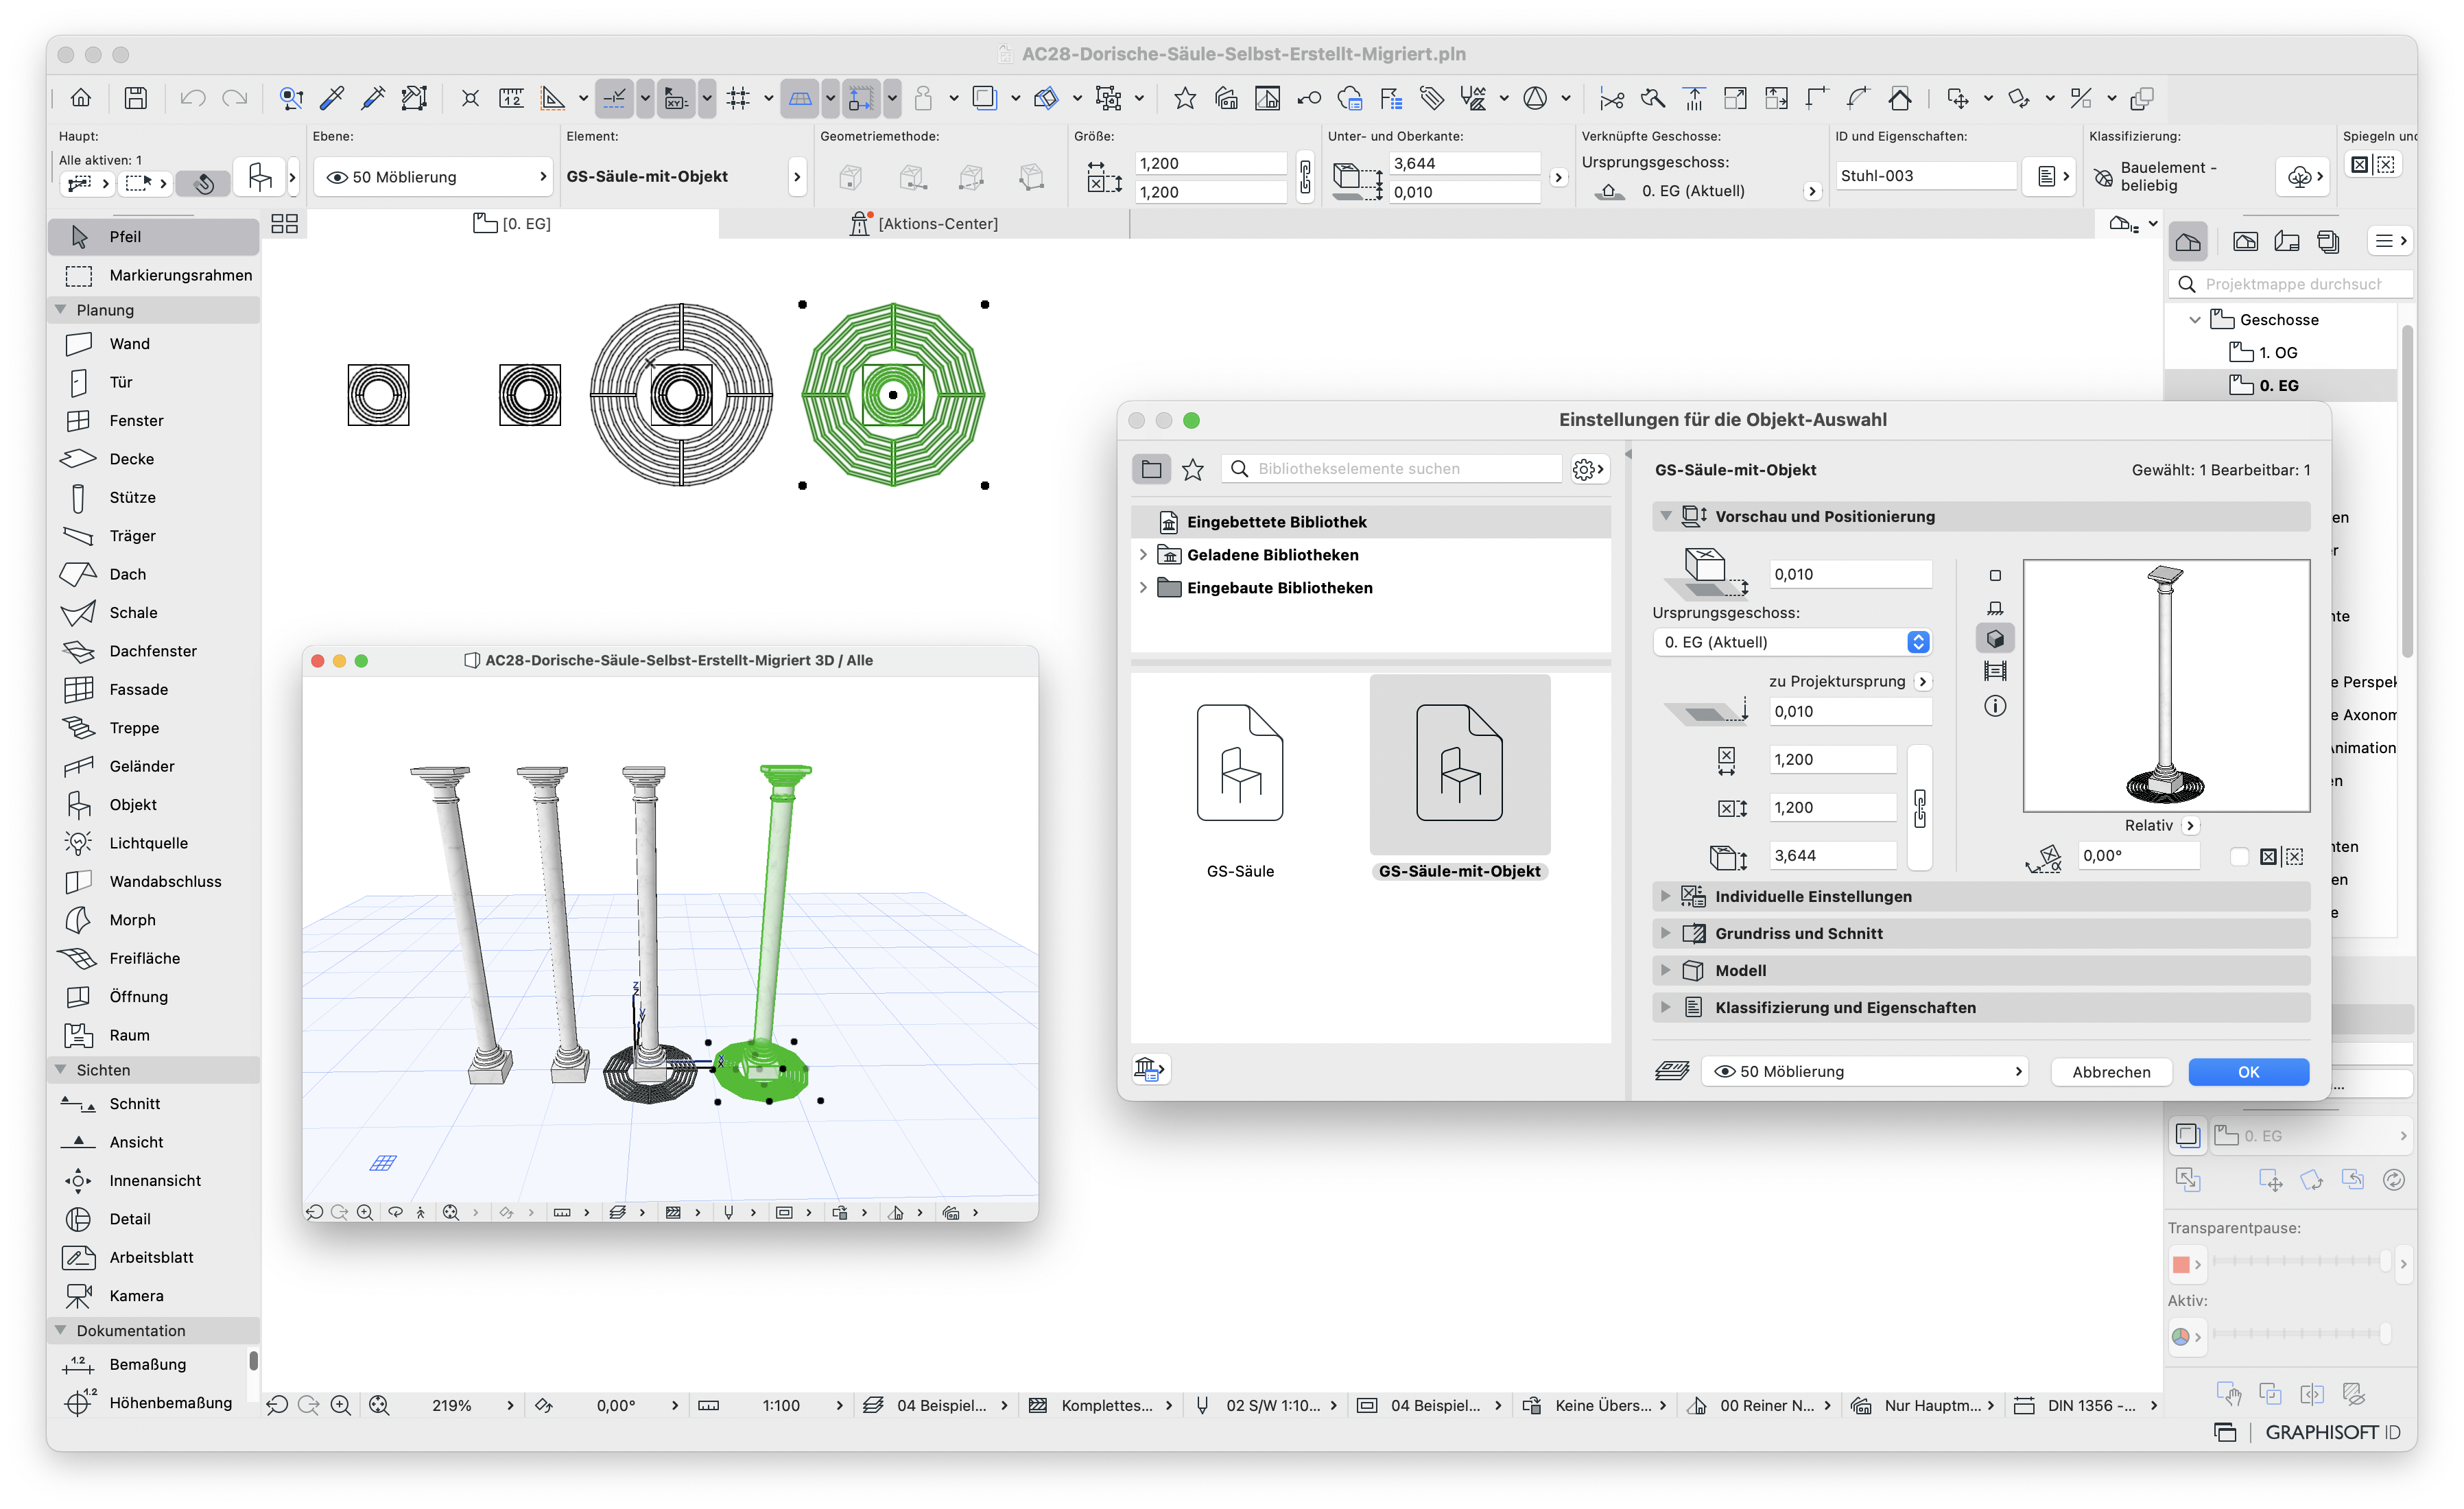Image resolution: width=2464 pixels, height=1509 pixels.
Task: Click the home icon in the toolbar
Action: (x=81, y=98)
